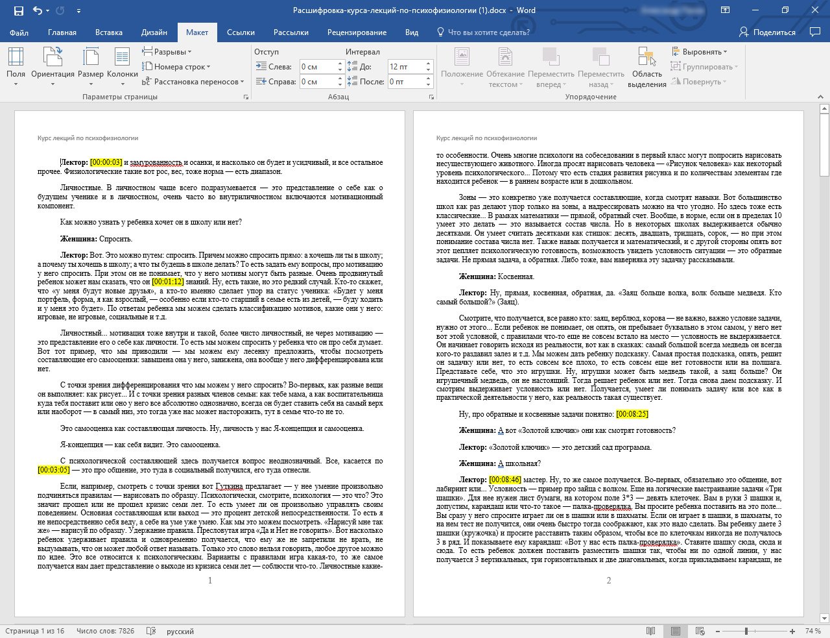The width and height of the screenshot is (830, 638).
Task: Switch to Print Layout view
Action: pos(675,631)
